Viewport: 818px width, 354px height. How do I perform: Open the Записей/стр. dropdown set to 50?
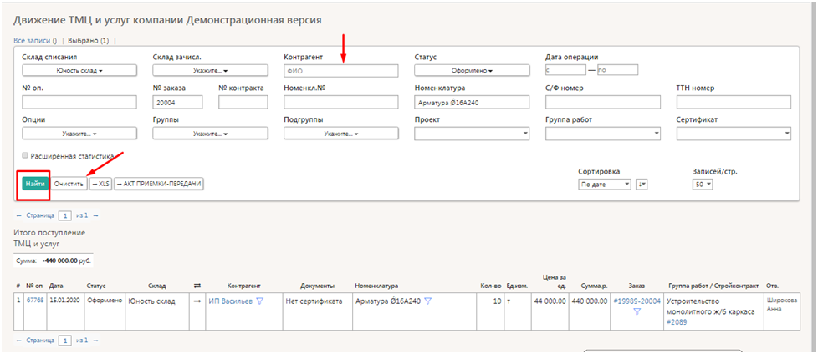click(702, 185)
